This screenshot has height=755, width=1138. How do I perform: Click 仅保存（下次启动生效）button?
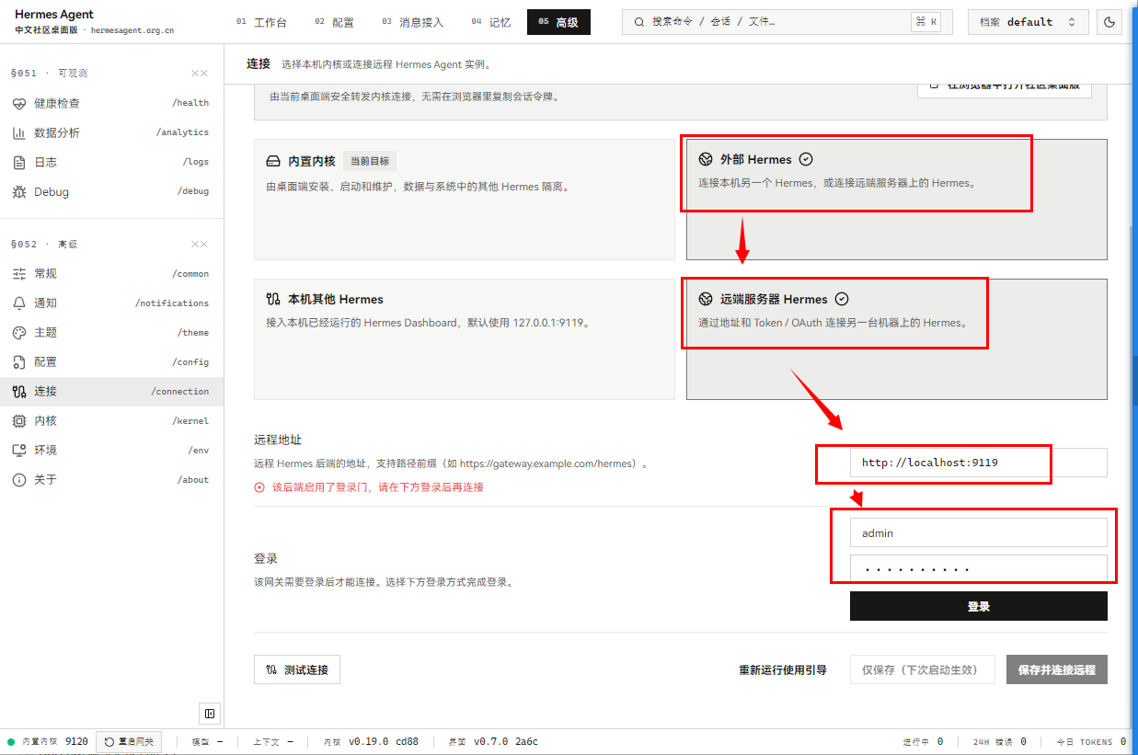(923, 669)
